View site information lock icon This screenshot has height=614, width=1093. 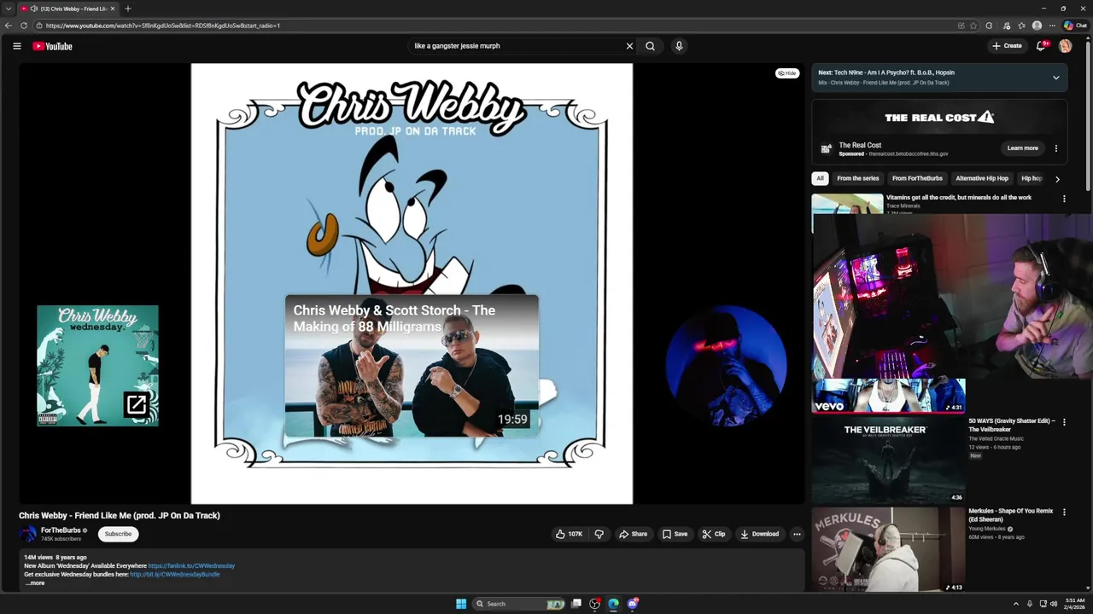coord(39,26)
